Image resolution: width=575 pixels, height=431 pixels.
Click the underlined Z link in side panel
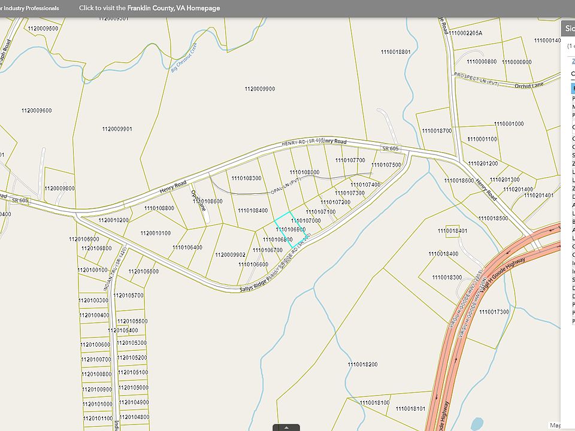click(573, 61)
